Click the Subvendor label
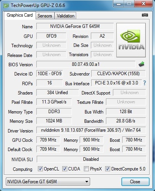This screenshot has height=191, width=155. click(80, 74)
